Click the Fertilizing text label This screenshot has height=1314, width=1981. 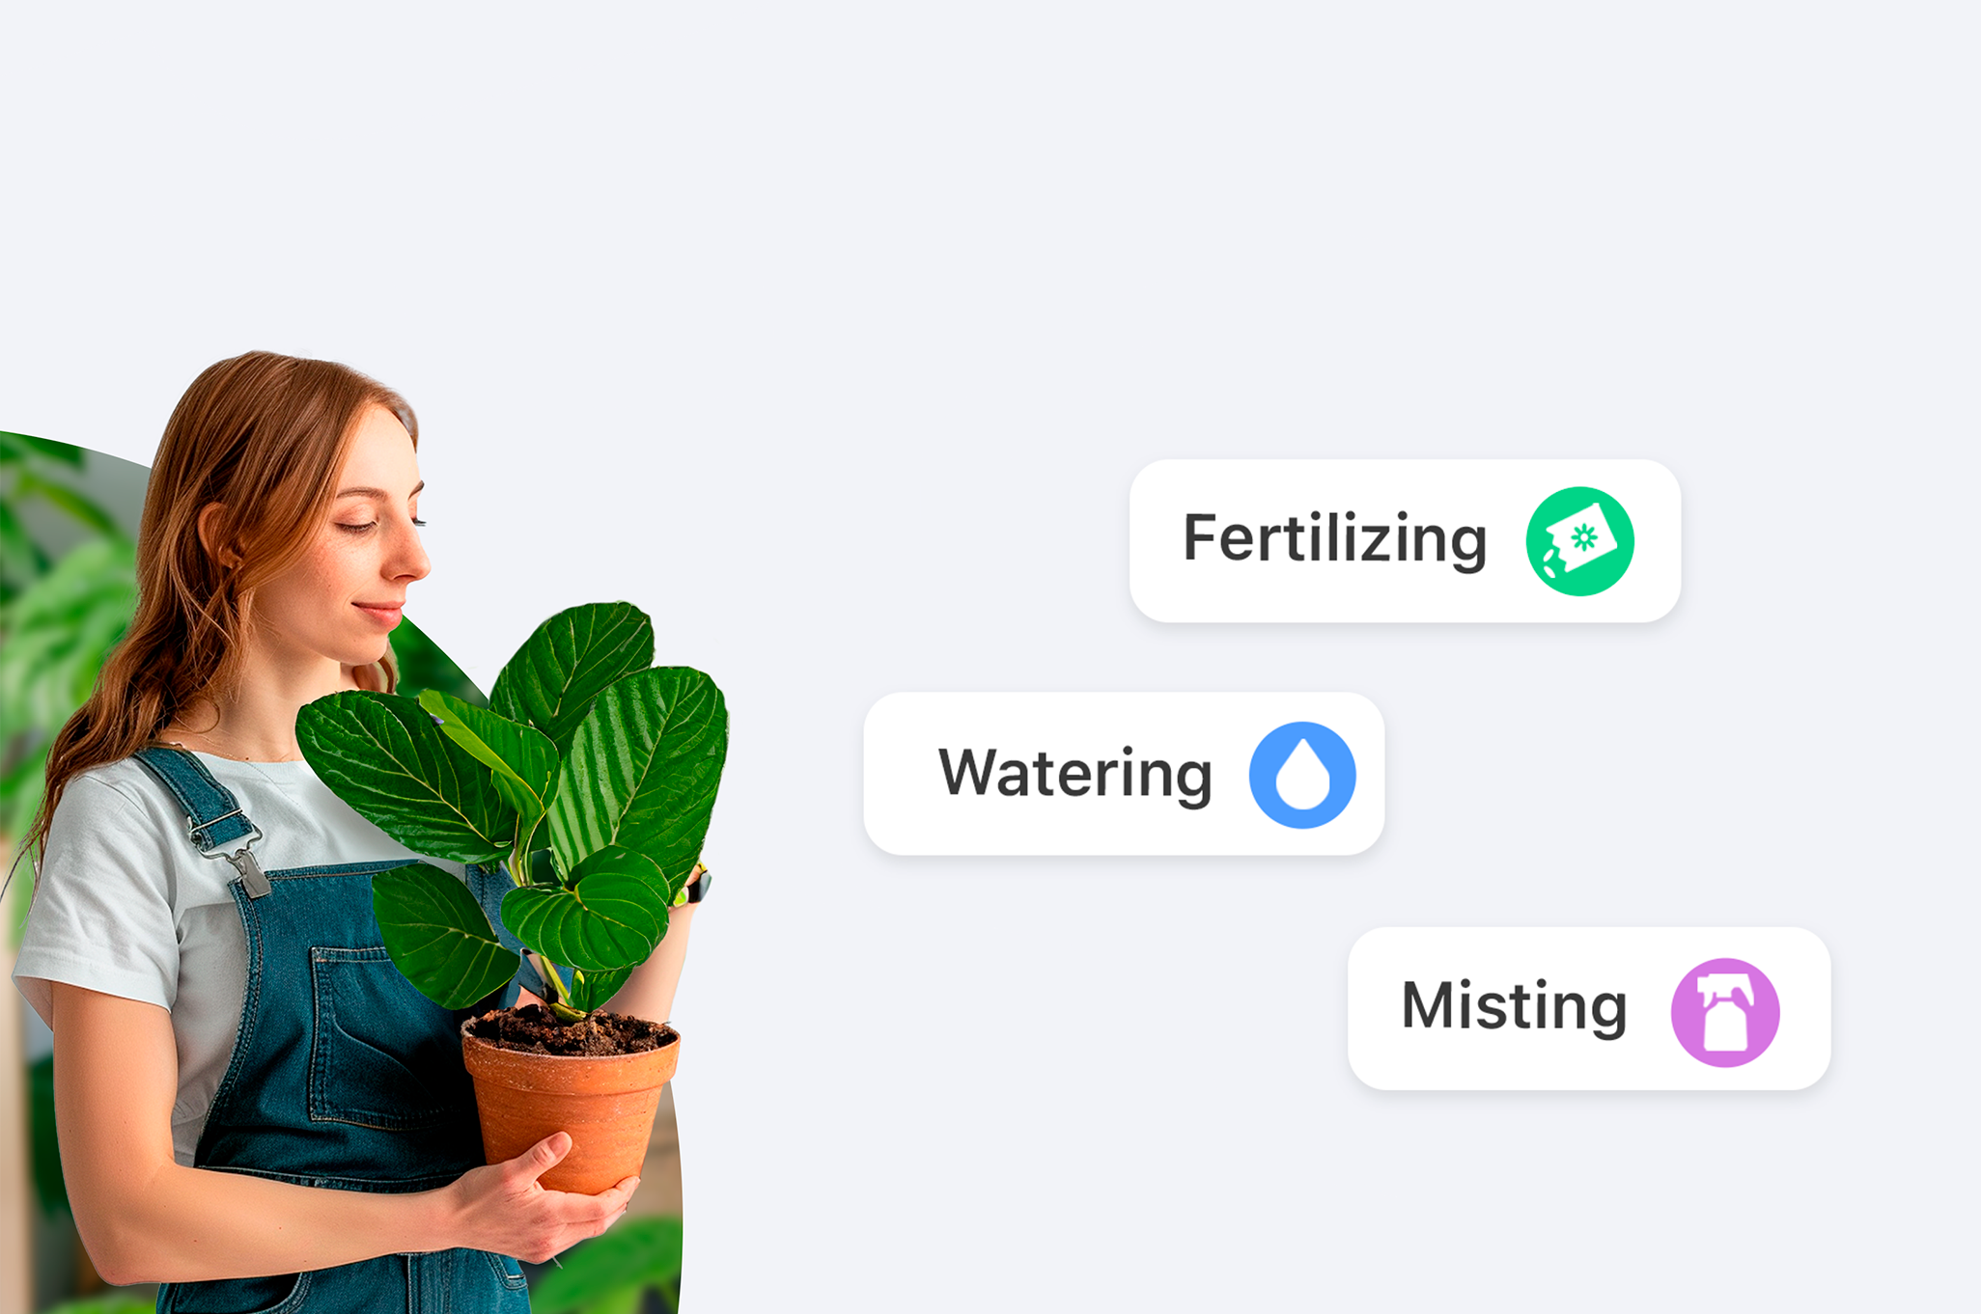point(1334,540)
